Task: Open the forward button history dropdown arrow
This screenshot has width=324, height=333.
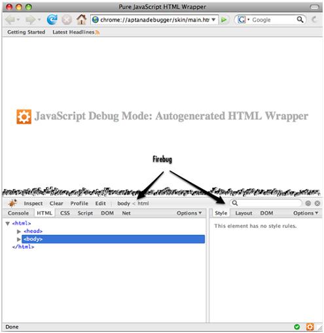Action: click(39, 20)
